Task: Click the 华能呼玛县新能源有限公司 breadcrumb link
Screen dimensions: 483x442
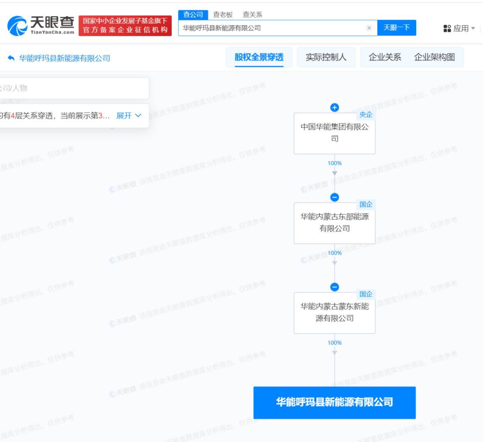Action: pyautogui.click(x=64, y=58)
